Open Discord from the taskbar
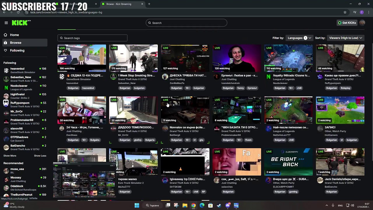 point(228,205)
